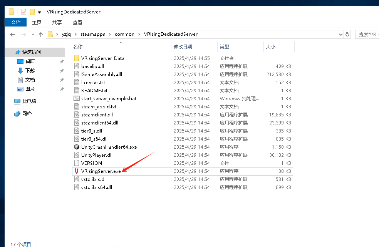Click the 2025/4/29 14:55 date cell
This screenshot has width=379, height=247.
pyautogui.click(x=192, y=58)
